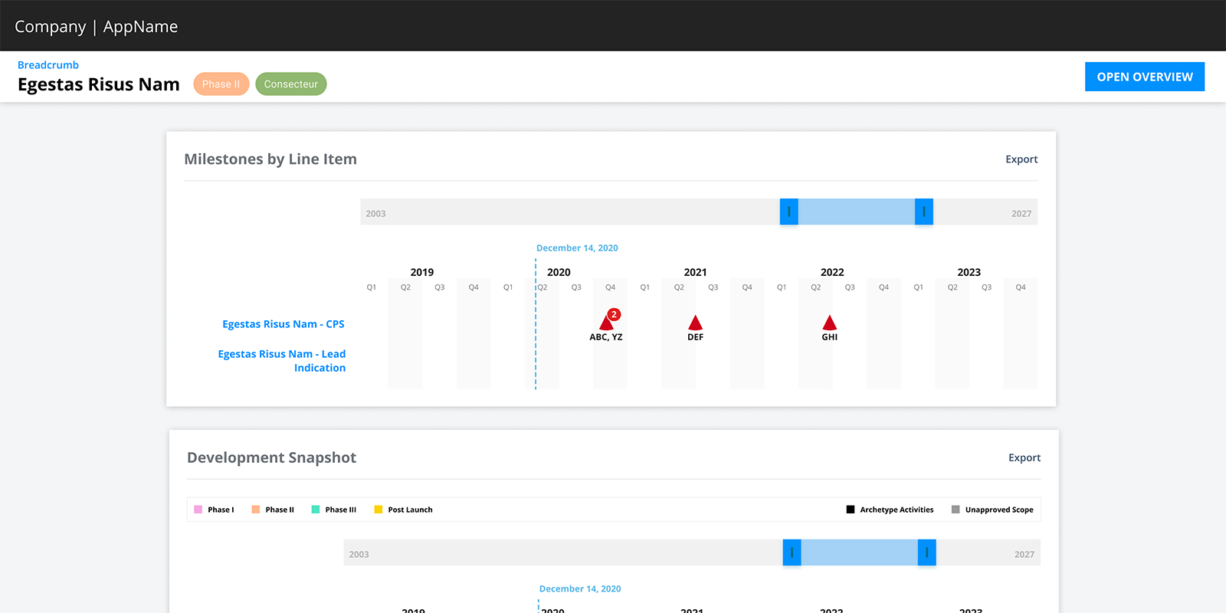Click the 2003 start label on the Milestones slider
The image size is (1226, 613).
coord(375,214)
